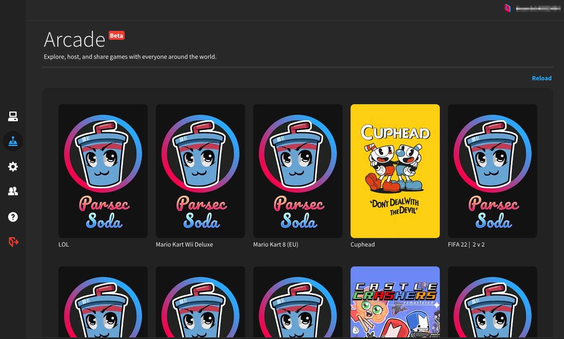564x339 pixels.
Task: Open the Cuphead cover art
Action: [395, 171]
